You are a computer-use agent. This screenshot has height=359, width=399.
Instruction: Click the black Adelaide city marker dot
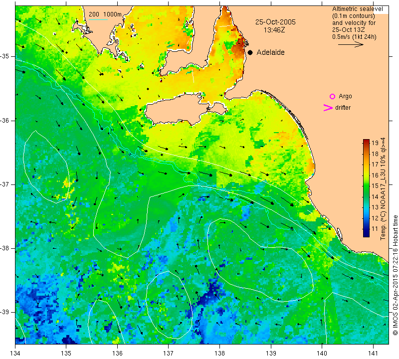click(x=250, y=52)
